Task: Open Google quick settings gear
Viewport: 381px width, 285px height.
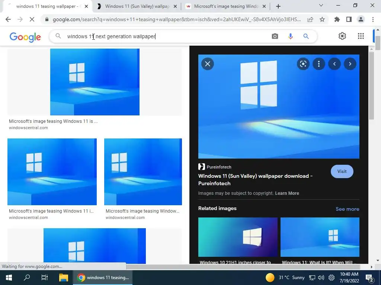Action: coord(342,36)
